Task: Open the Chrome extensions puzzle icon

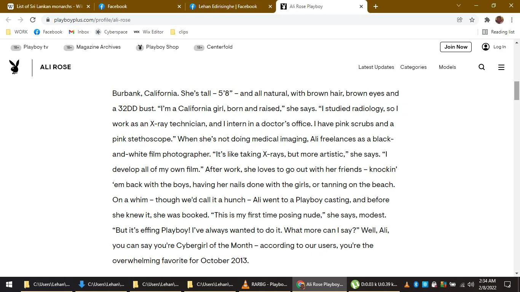Action: coord(487,20)
